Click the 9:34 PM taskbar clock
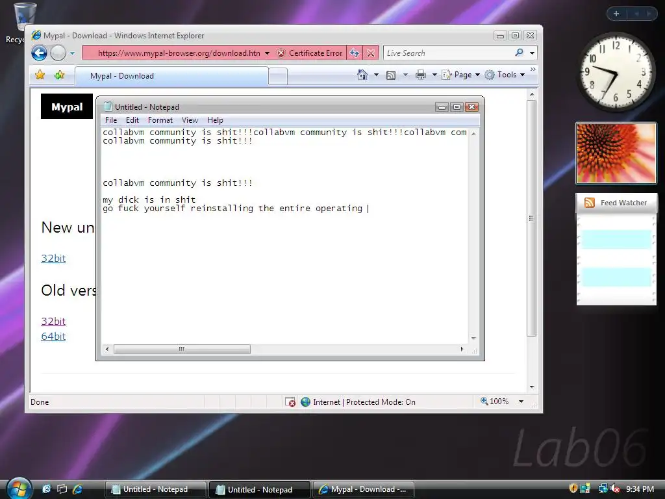Viewport: 665px width, 499px height. [640, 489]
